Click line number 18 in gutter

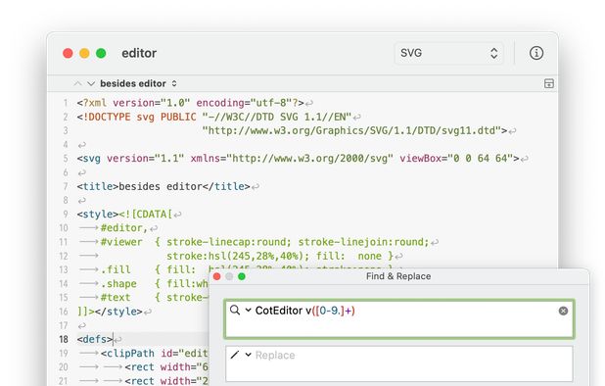pyautogui.click(x=64, y=339)
